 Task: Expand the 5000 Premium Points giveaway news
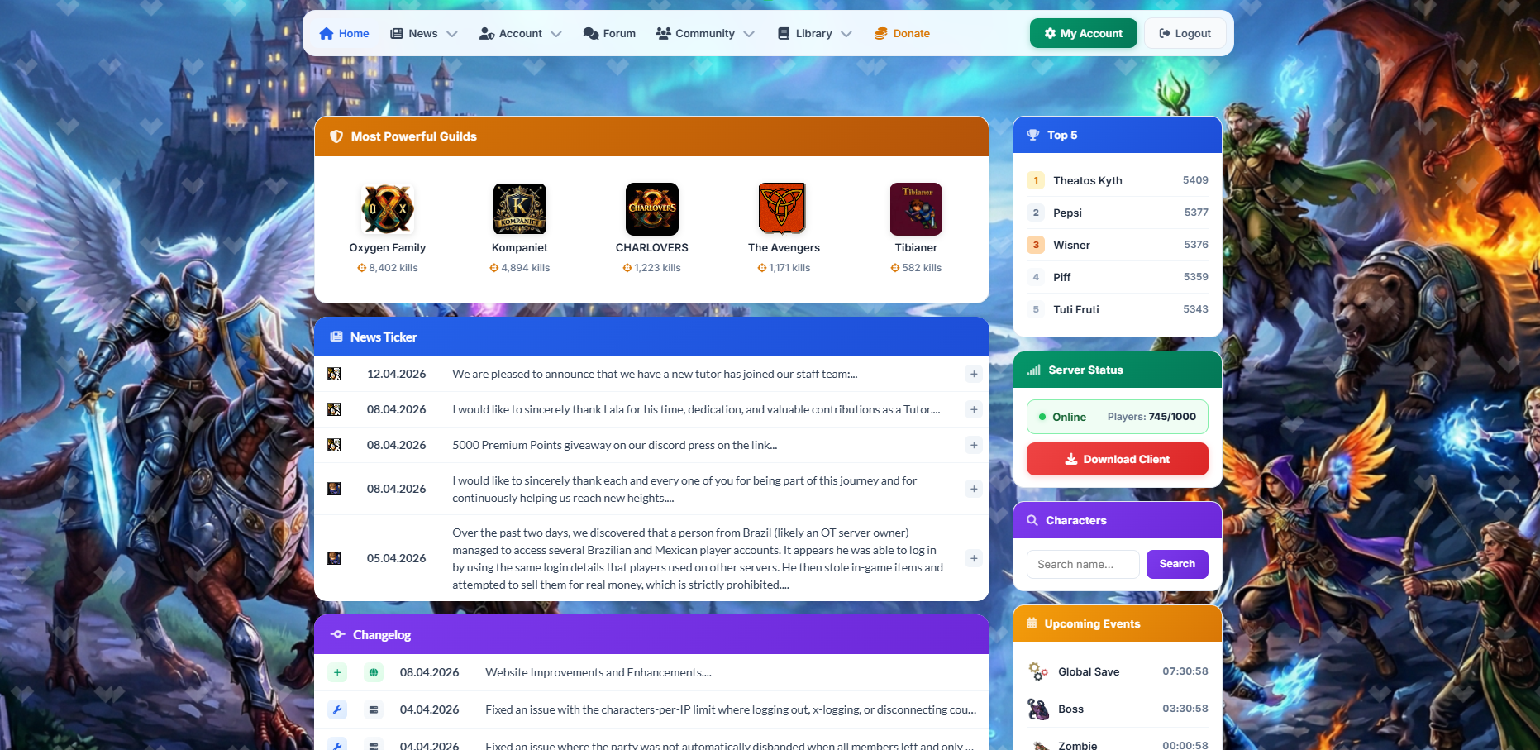pyautogui.click(x=974, y=445)
